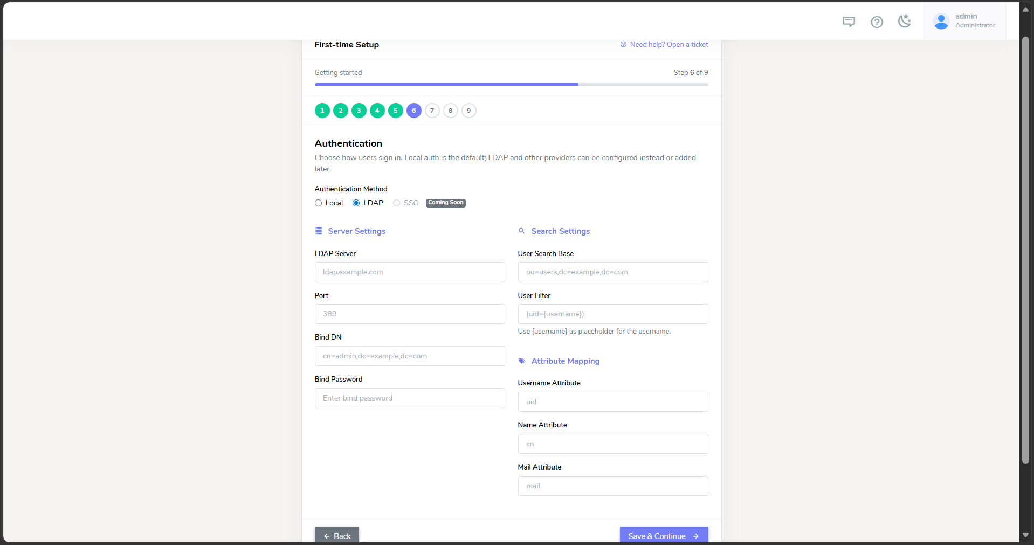1034x545 pixels.
Task: Open the Need help ticket link
Action: [x=664, y=45]
